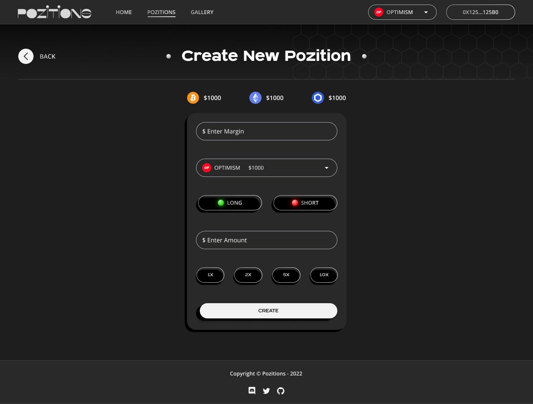Click the Optimism logo in form network selector
533x404 pixels.
[207, 168]
